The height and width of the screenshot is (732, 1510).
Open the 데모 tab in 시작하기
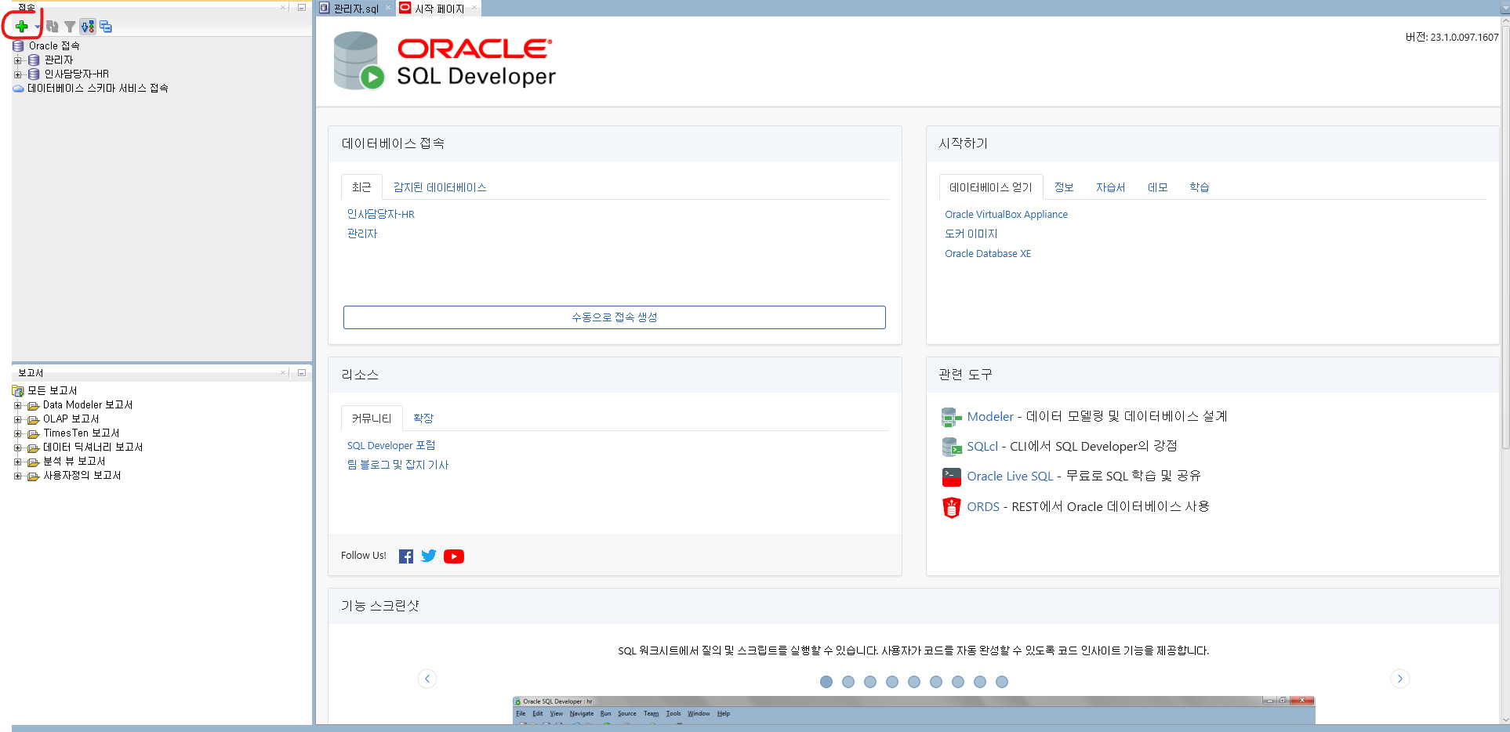(1158, 187)
